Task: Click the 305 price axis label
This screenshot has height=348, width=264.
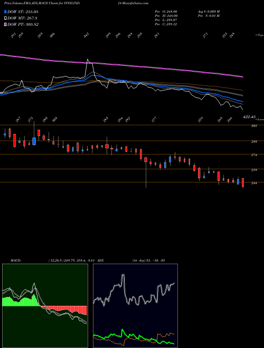Action: (254, 126)
